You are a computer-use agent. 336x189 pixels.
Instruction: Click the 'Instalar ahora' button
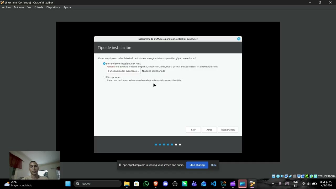[x=228, y=130]
